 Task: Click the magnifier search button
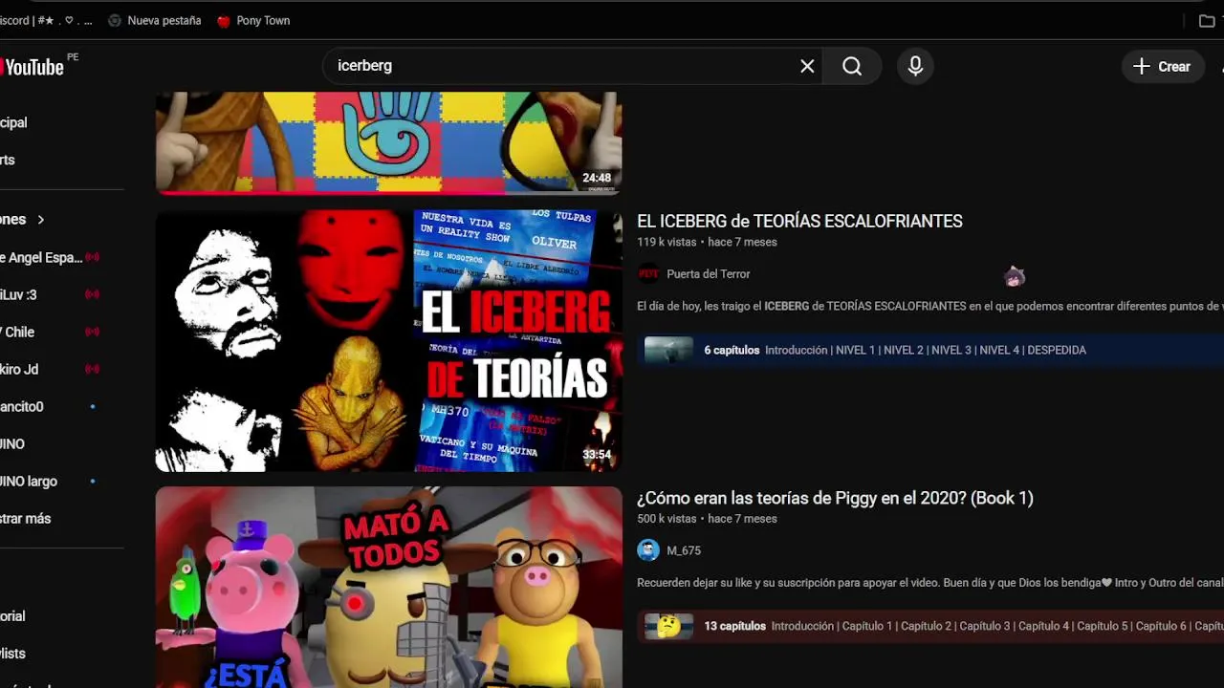pos(852,66)
